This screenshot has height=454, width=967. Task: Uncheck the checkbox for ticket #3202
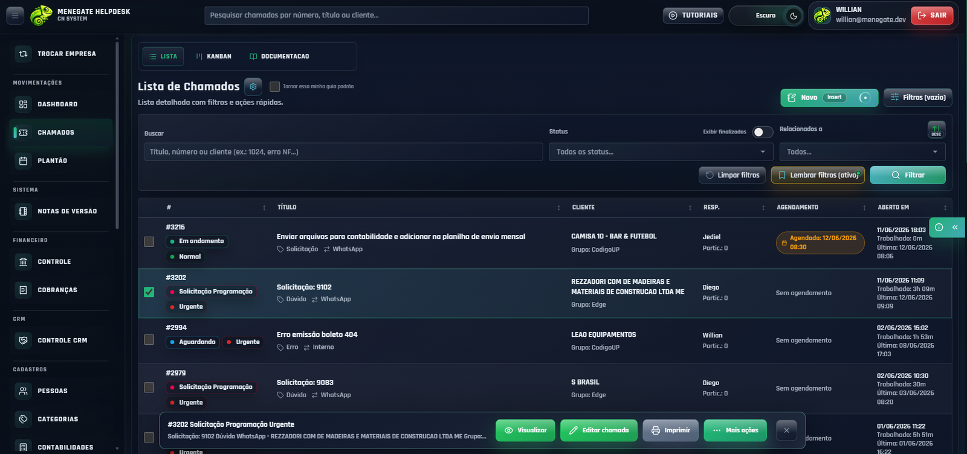coord(149,292)
